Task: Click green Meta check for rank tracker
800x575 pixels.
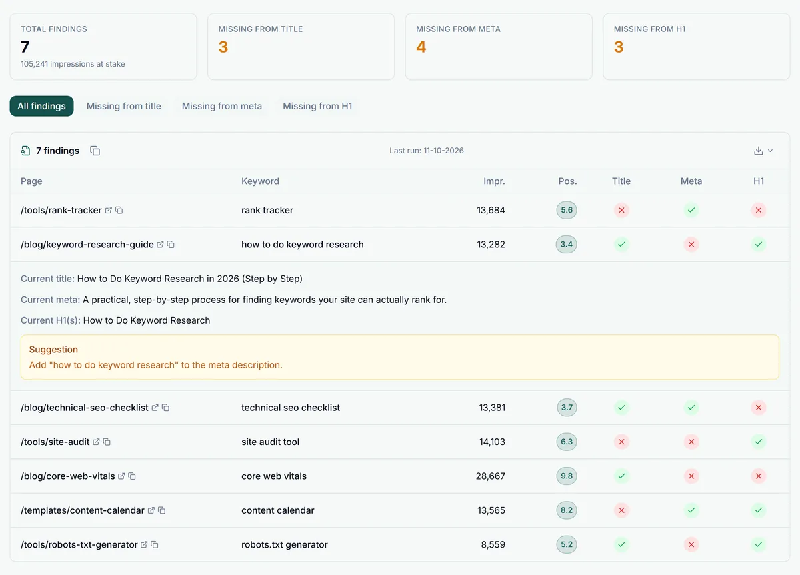Action: 691,210
